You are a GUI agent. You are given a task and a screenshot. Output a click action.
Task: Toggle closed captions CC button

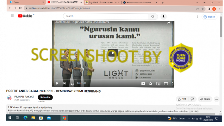click(143, 84)
